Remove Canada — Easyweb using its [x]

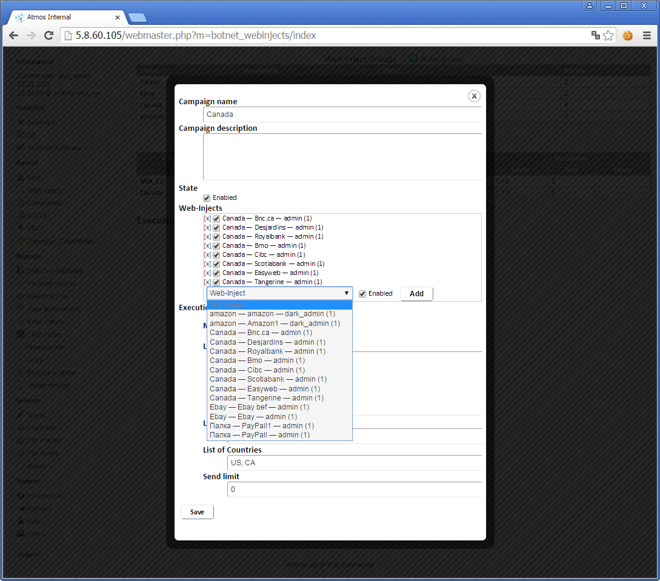point(207,273)
